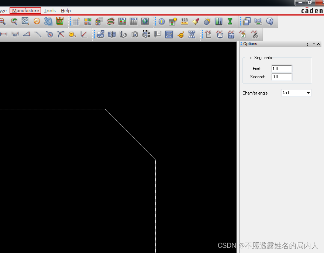Open the CM constraint manager
This screenshot has height=253, width=324.
tap(122, 21)
